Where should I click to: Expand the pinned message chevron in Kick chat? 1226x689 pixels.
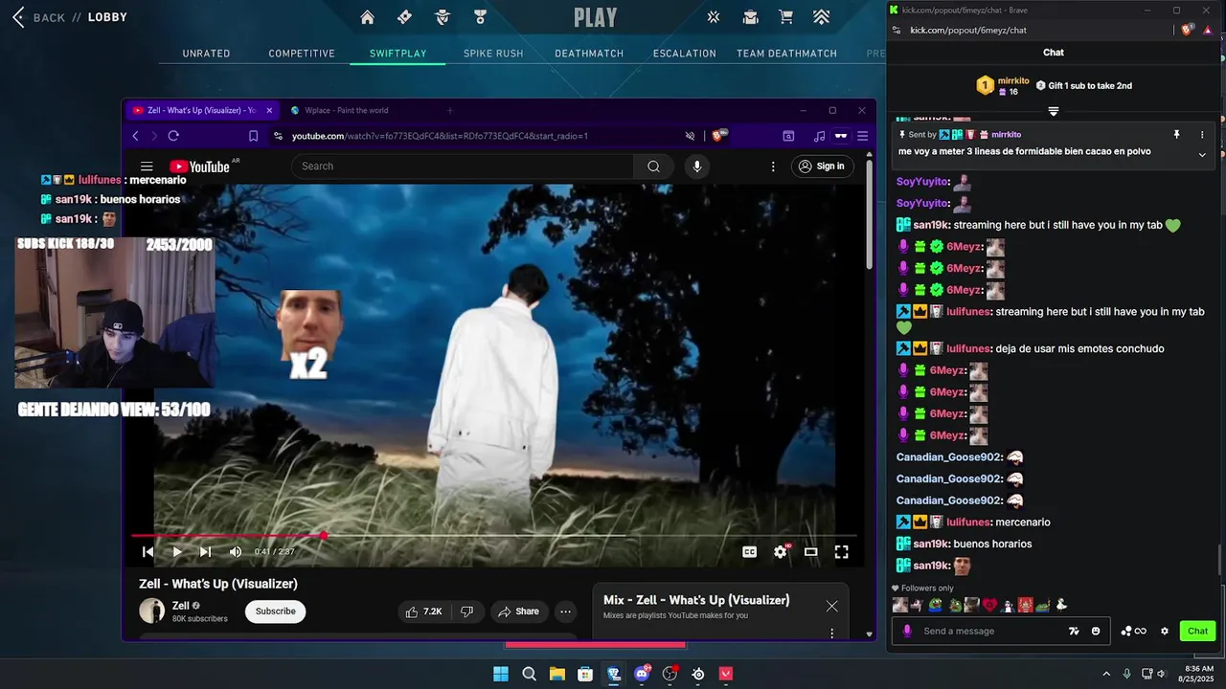(1202, 154)
